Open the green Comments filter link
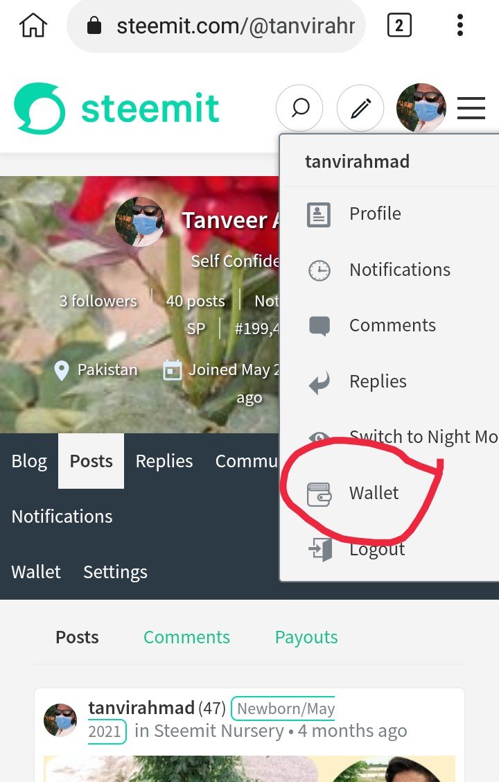This screenshot has height=782, width=499. (186, 637)
